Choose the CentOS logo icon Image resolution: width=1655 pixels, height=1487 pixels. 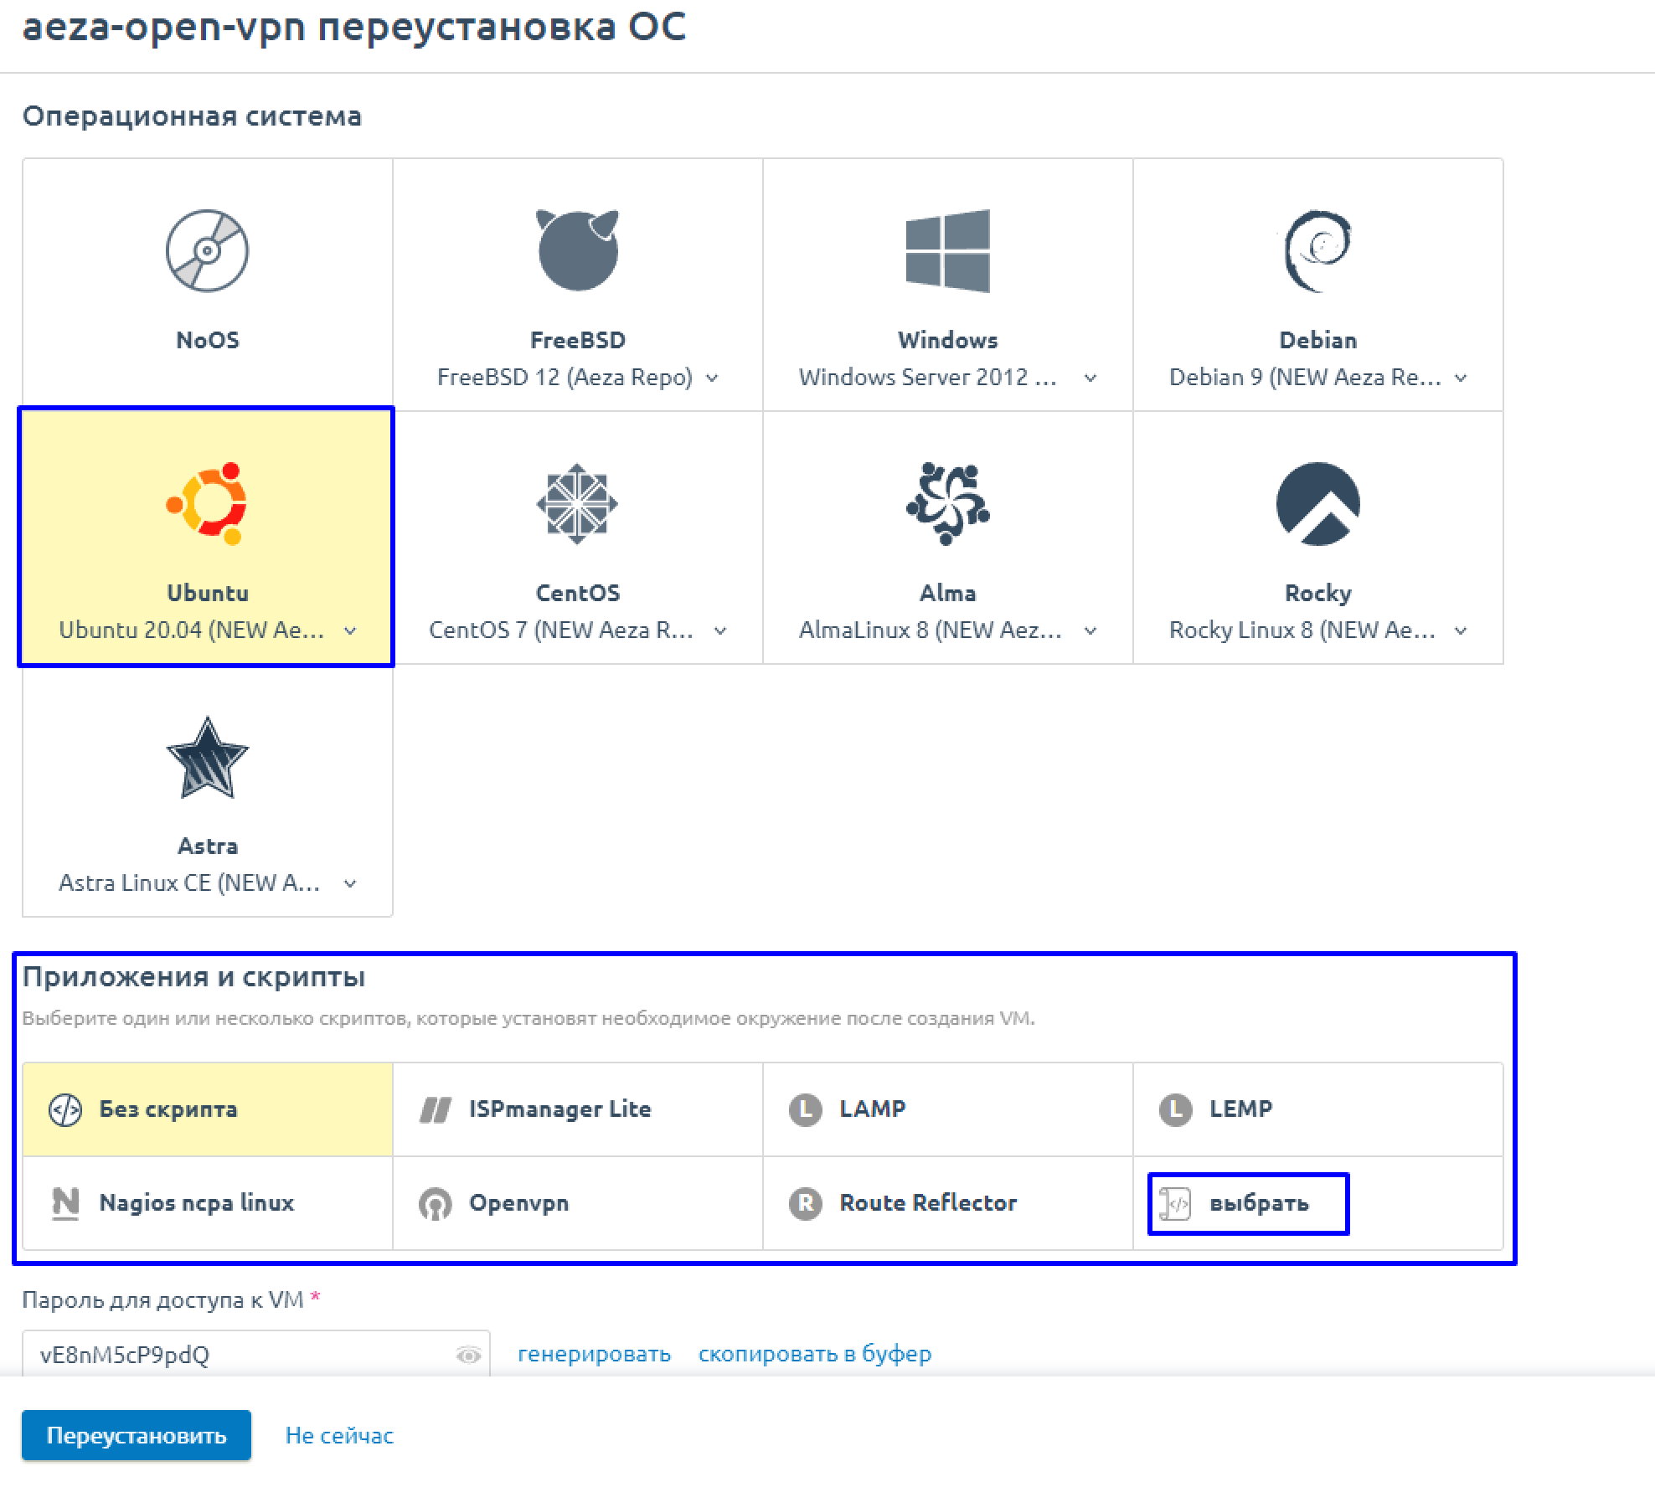[577, 503]
